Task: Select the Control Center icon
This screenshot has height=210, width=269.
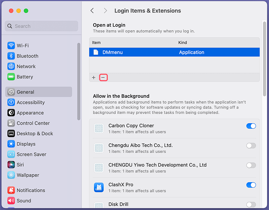Action: pos(11,123)
